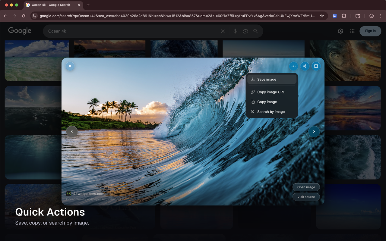Close the Ocean 4k tab
Viewport: 386px width, 241px height.
pos(79,5)
